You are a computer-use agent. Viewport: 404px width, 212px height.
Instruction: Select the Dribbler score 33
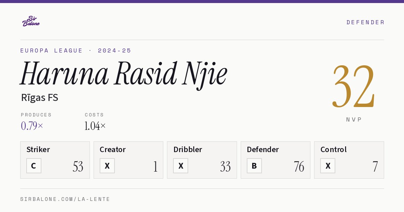(226, 167)
